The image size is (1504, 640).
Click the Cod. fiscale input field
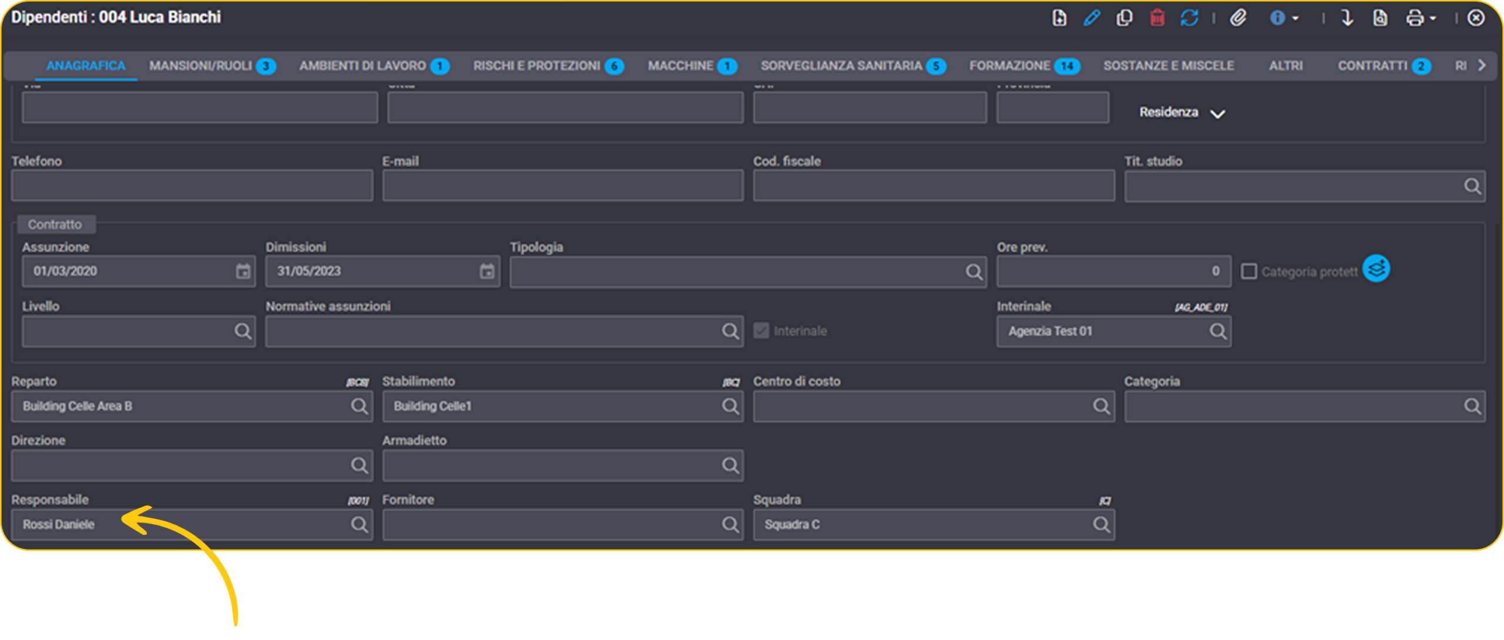click(934, 186)
